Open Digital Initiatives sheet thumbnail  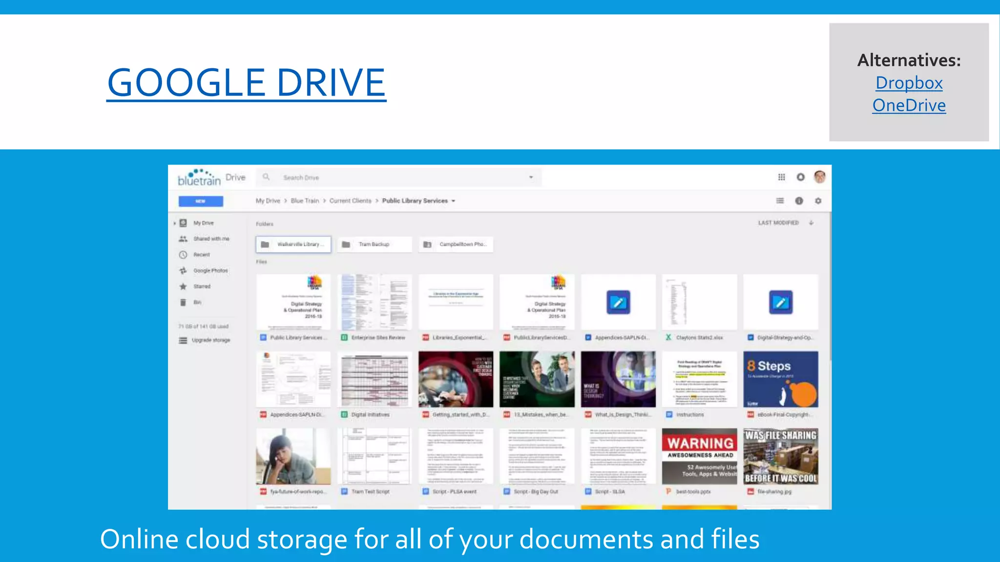click(375, 380)
